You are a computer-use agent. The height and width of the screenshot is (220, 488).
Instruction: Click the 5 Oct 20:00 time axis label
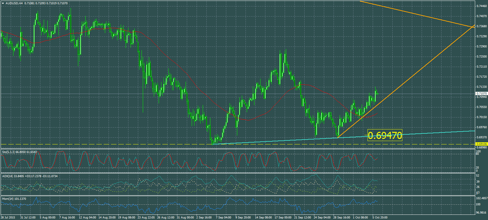click(380, 218)
